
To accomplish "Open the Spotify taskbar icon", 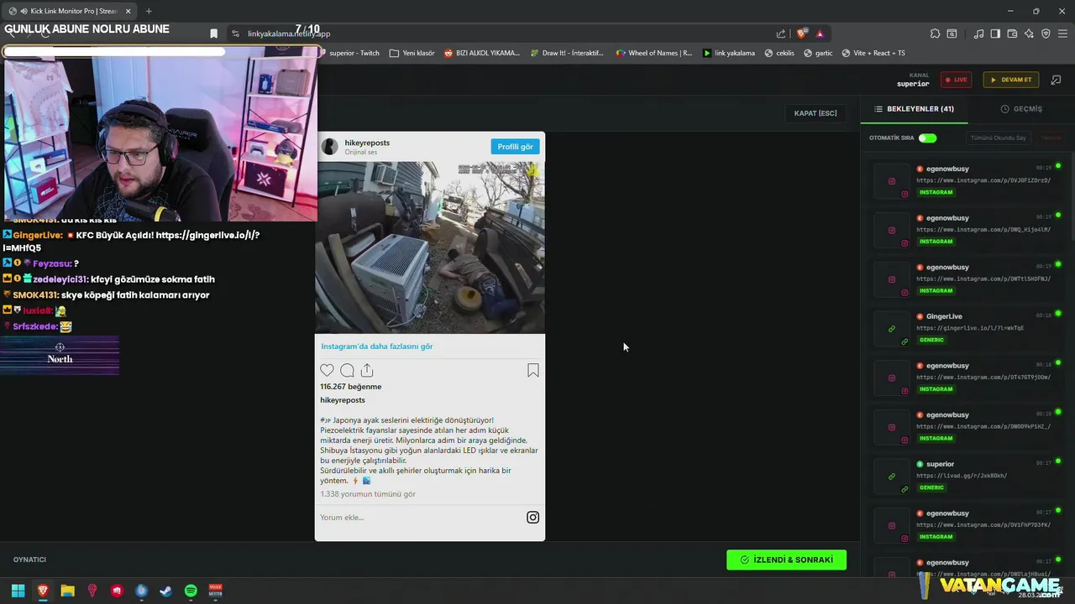I will point(191,591).
